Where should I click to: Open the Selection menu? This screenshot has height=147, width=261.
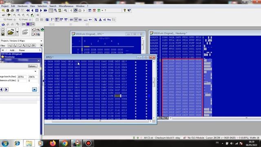click(x=42, y=6)
